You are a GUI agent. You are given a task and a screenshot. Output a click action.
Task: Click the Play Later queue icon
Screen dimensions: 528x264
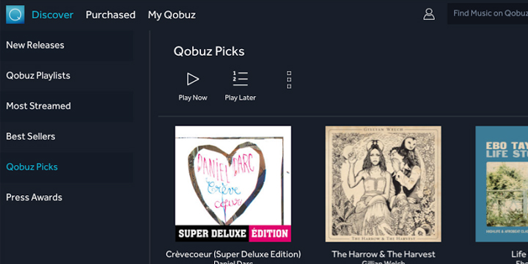tap(241, 78)
